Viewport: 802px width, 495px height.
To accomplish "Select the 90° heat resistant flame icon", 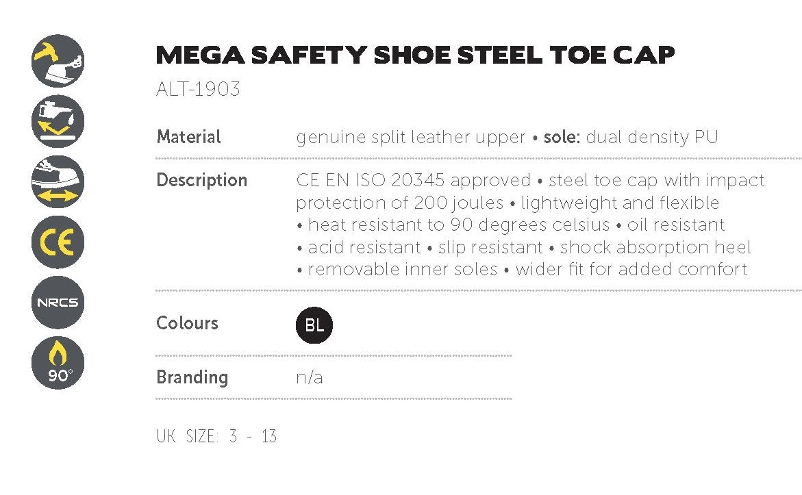I will point(58,363).
